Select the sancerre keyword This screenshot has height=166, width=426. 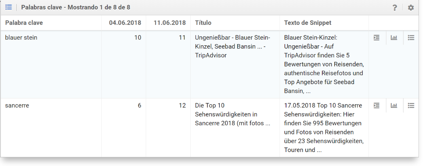(x=17, y=106)
